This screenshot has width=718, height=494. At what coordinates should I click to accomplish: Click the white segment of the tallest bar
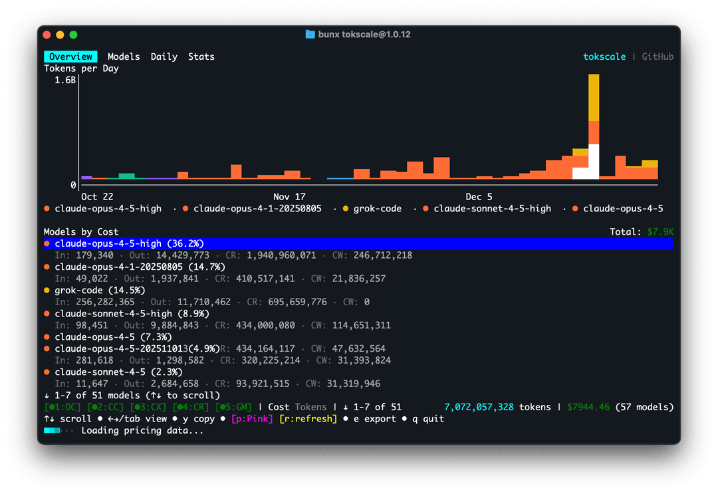point(594,162)
